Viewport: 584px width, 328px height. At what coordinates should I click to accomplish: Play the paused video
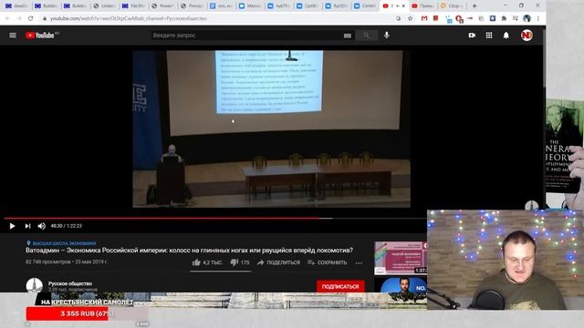[12, 226]
